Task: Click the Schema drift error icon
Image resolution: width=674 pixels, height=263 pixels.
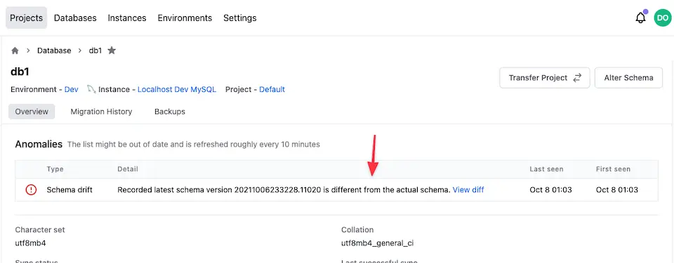Action: [x=32, y=189]
